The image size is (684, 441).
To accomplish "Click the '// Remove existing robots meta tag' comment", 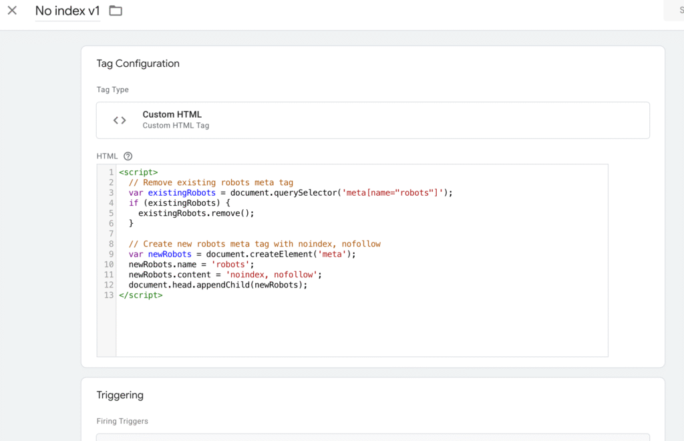I will pos(210,182).
